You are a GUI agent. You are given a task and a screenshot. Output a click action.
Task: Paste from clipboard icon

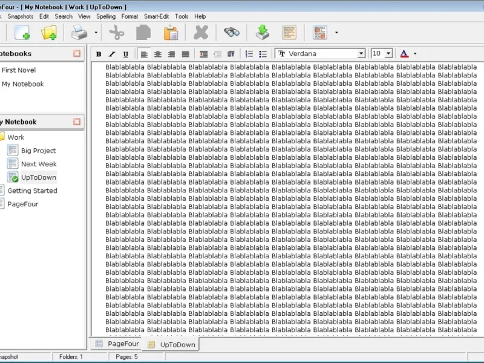tap(171, 33)
